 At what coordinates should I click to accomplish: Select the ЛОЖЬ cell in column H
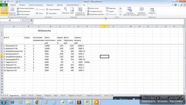tap(87, 62)
